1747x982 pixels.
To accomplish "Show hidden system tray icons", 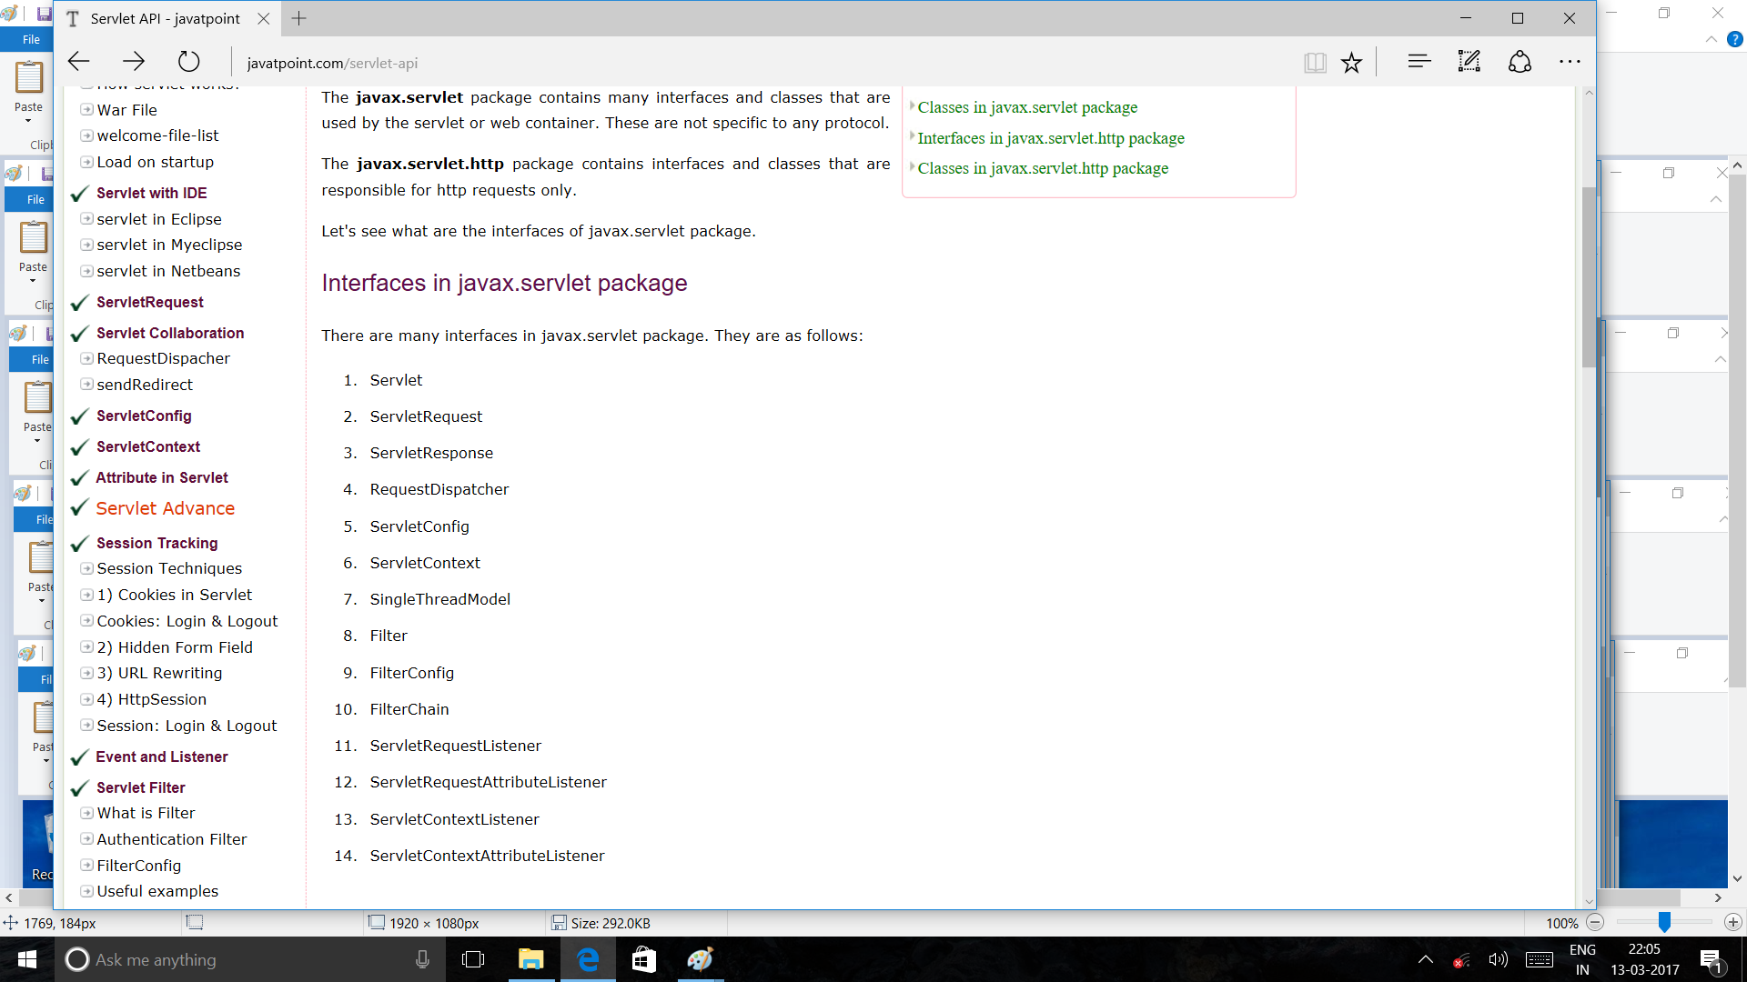I will coord(1425,959).
